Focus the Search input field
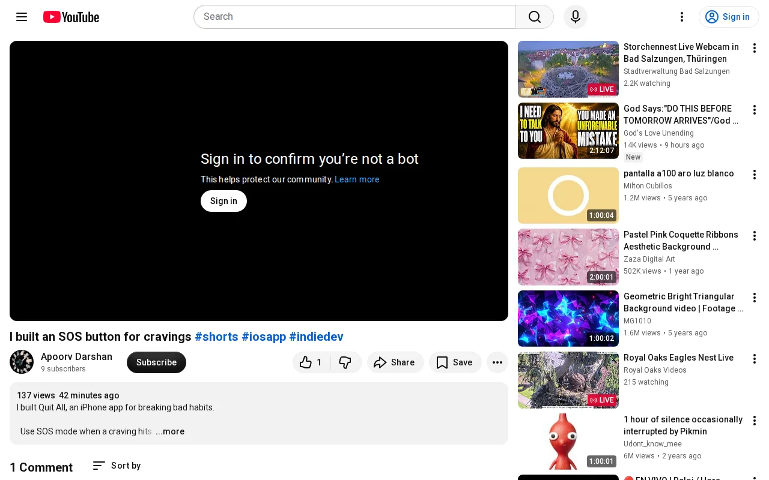This screenshot has width=769, height=480. [x=354, y=17]
